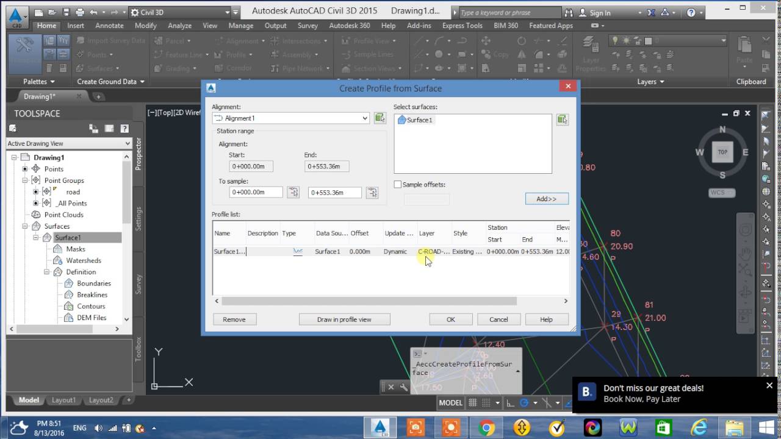Collapse the Point Groups tree node

25,180
